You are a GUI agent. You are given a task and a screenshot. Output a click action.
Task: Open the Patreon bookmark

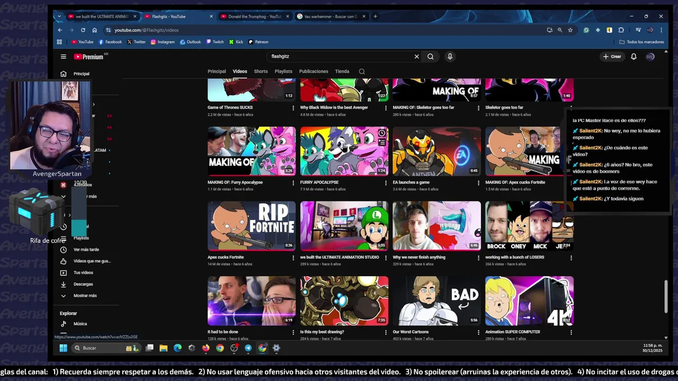(x=258, y=42)
